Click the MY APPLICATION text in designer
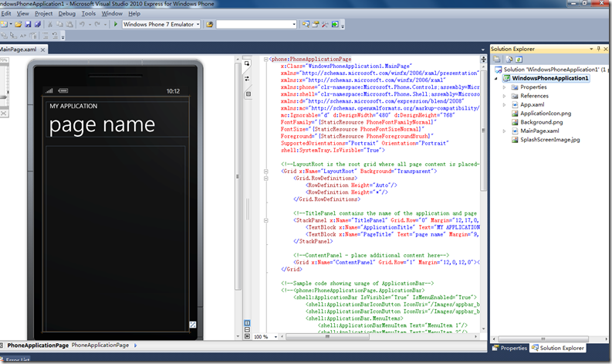The image size is (612, 364). click(73, 106)
